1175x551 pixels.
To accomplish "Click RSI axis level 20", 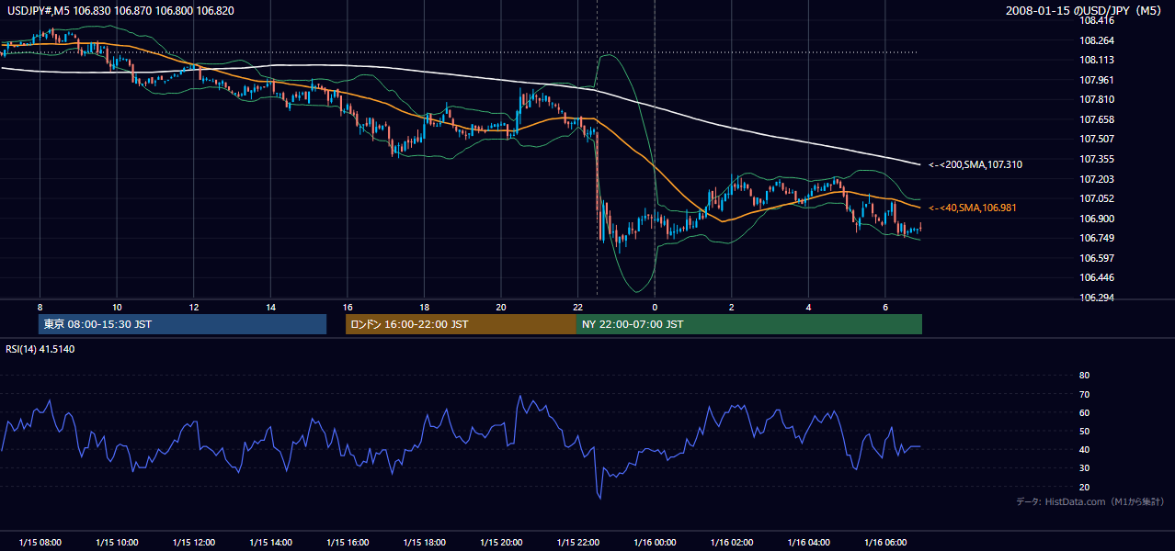I will click(x=1084, y=487).
